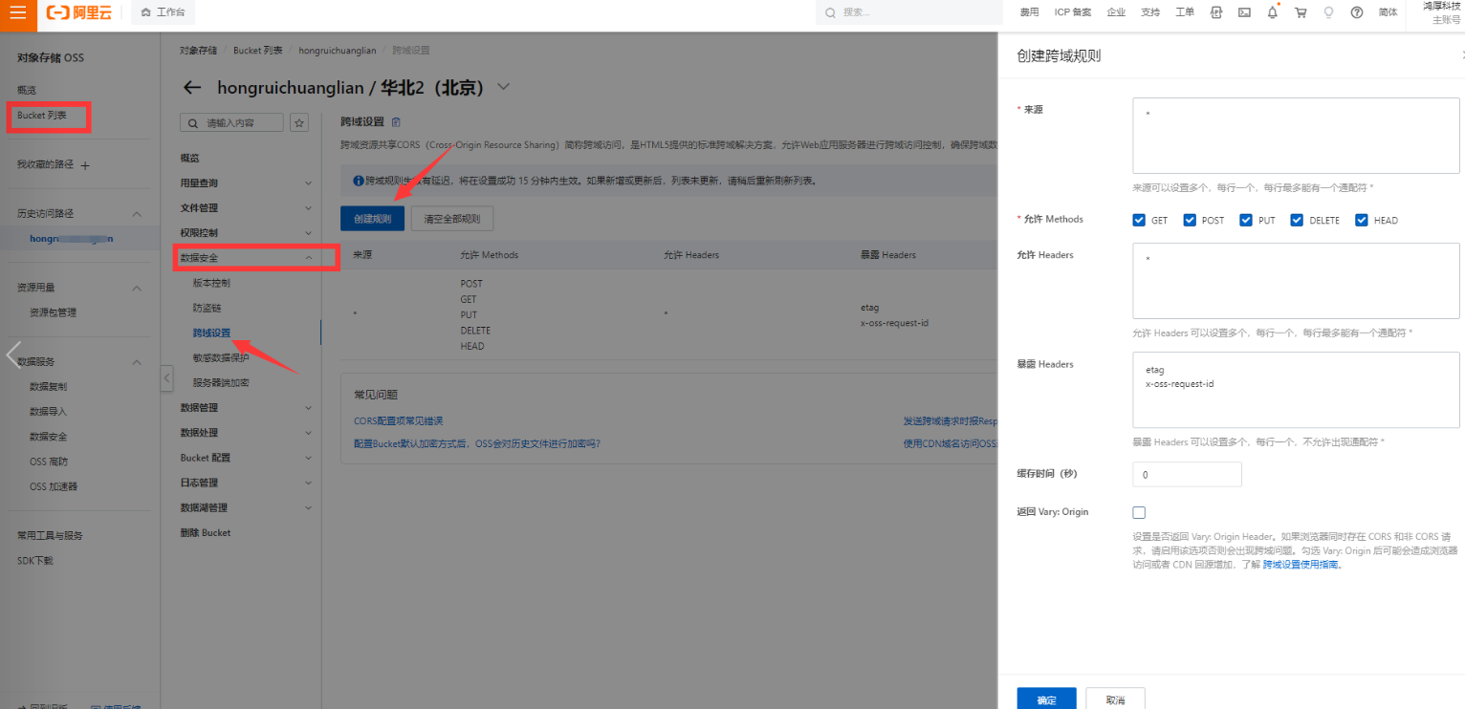Go back using the left arrow beside the bucket name
Image resolution: width=1465 pixels, height=709 pixels.
pyautogui.click(x=192, y=88)
